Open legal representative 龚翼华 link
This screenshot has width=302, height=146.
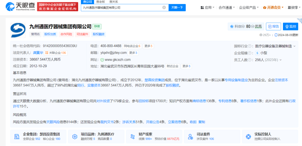[38, 53]
